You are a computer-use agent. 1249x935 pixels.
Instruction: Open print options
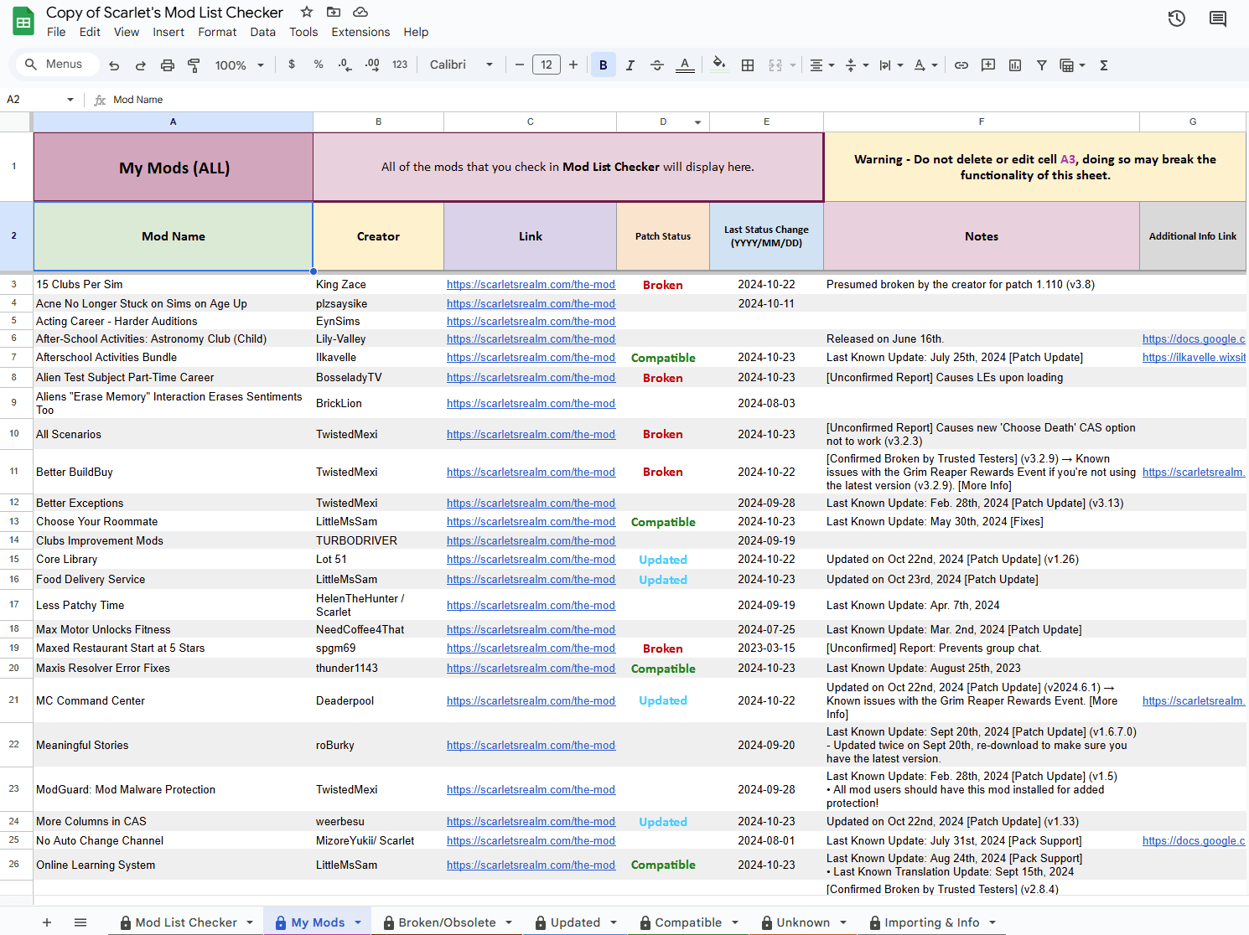click(167, 65)
